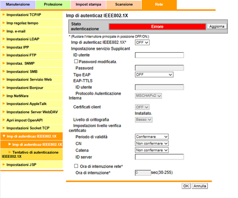Click the ID server input field

click(159, 157)
